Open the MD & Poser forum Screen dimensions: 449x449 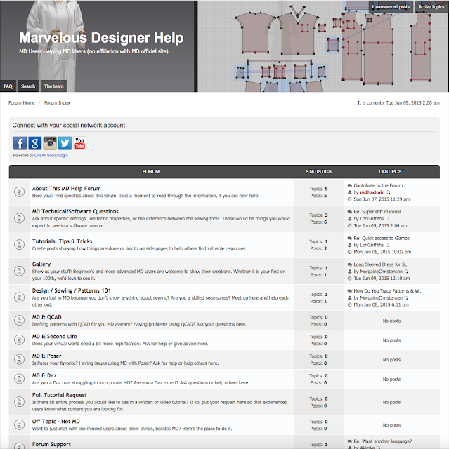[47, 356]
